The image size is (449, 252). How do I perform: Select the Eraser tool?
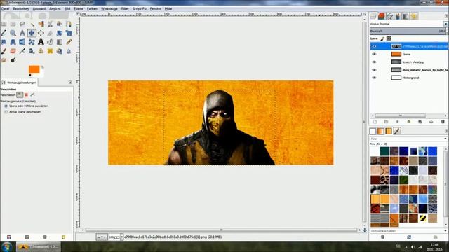[13, 51]
